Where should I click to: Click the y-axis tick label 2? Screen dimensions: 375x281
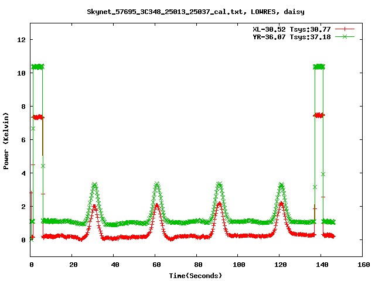23,207
